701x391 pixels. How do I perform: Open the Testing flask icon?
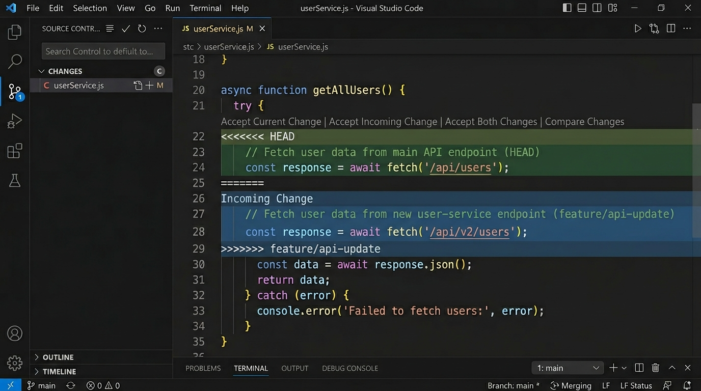(15, 180)
